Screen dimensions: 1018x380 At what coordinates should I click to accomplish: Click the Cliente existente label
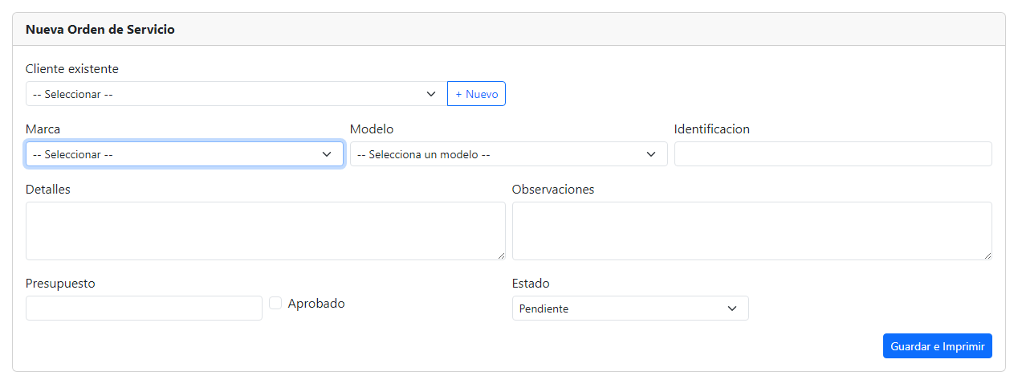(71, 69)
